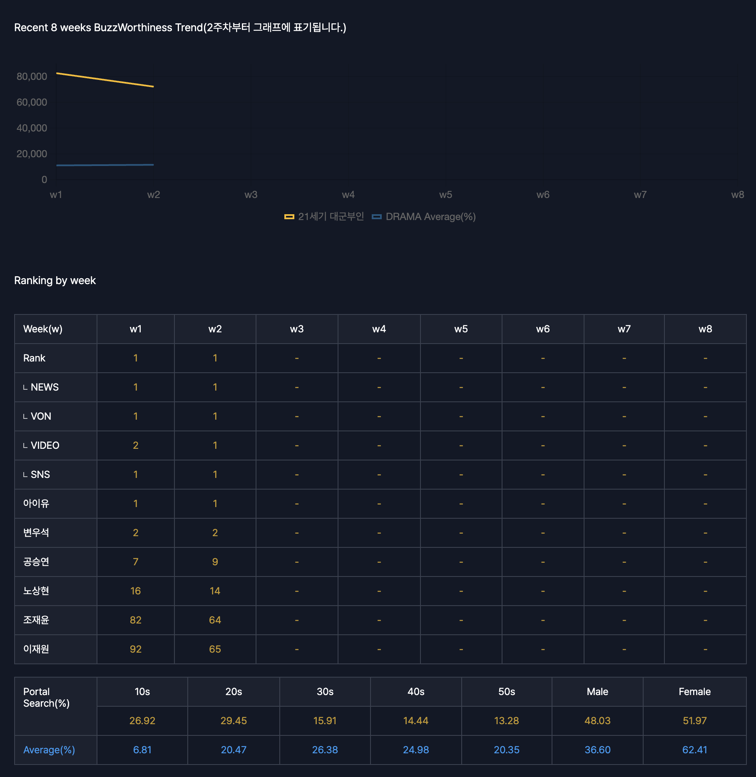
Task: Click the yellow line's w2 endpoint
Action: [154, 87]
